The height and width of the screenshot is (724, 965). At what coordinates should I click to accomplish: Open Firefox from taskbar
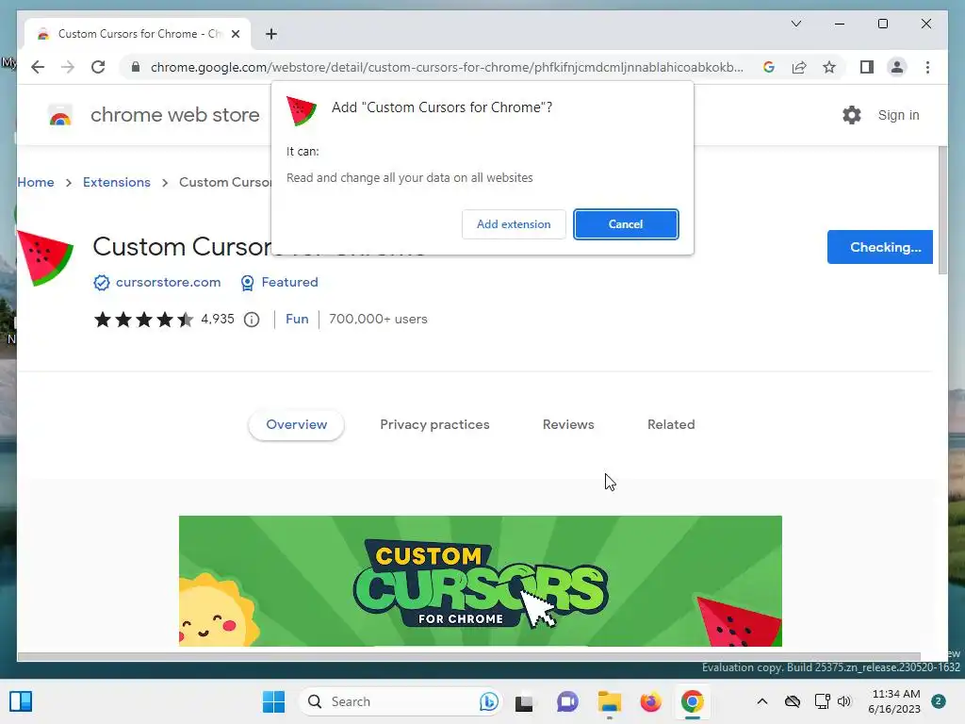tap(650, 701)
